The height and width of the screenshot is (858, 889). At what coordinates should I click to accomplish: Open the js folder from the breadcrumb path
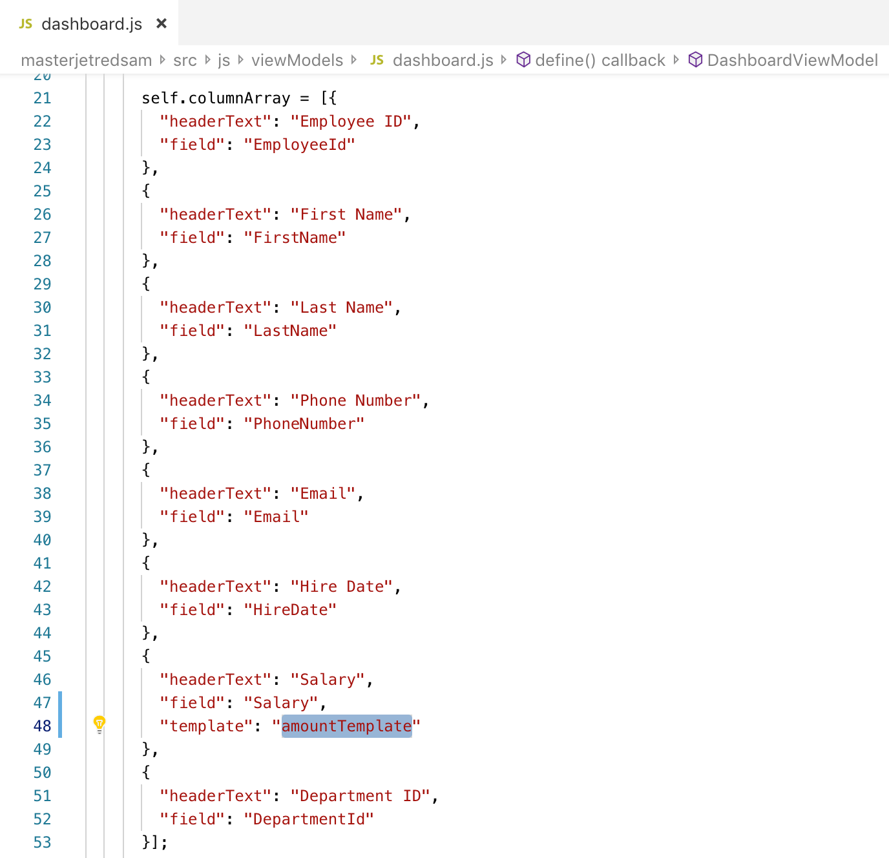pyautogui.click(x=224, y=59)
